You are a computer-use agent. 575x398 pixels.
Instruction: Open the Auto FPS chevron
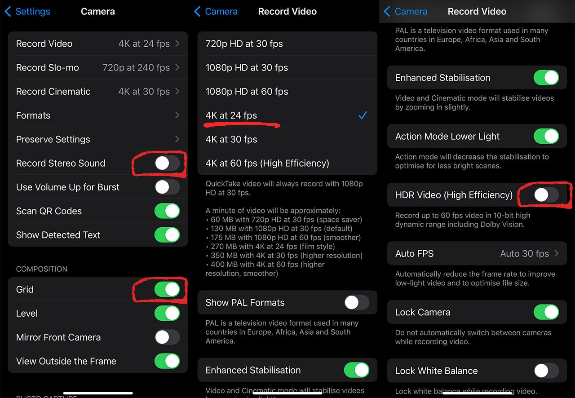(557, 253)
